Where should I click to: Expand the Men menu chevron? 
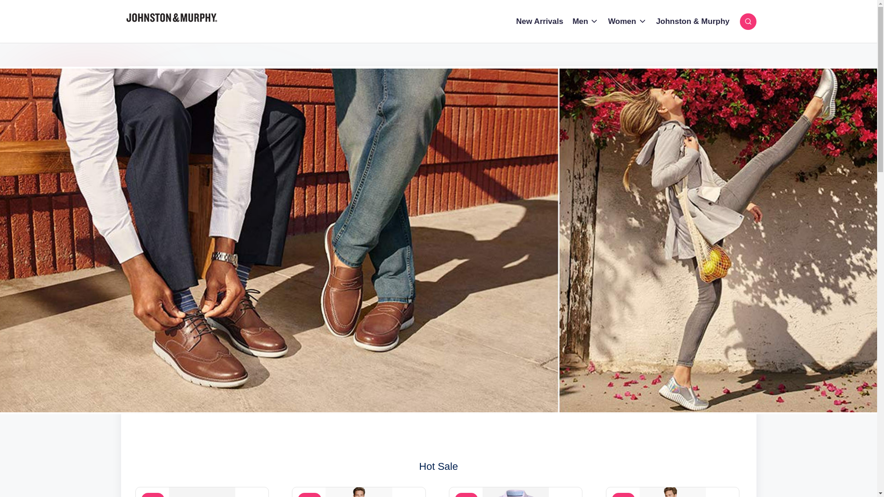tap(594, 22)
